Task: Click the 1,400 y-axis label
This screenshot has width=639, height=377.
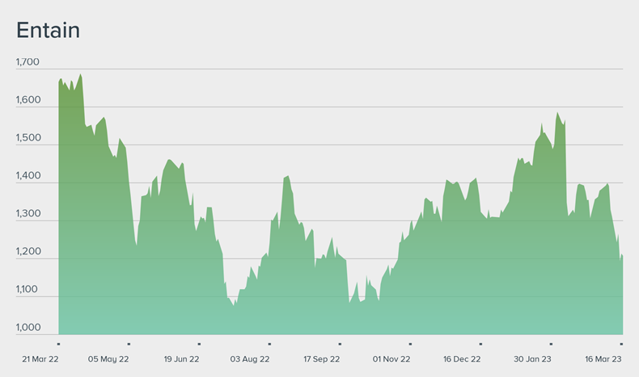Action: coord(28,176)
